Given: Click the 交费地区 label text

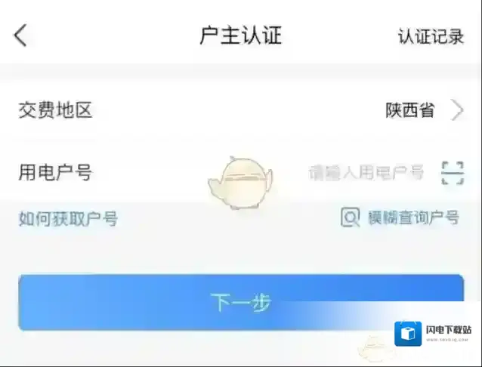Looking at the screenshot, I should (x=55, y=110).
